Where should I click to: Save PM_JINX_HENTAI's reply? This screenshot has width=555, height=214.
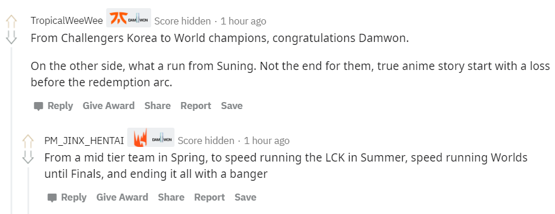(x=245, y=197)
